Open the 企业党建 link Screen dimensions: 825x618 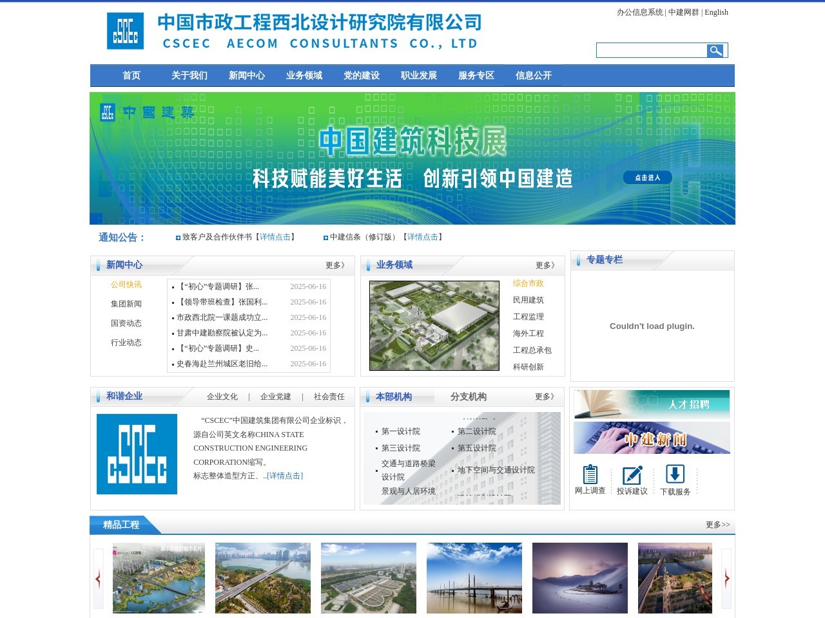[x=276, y=397]
